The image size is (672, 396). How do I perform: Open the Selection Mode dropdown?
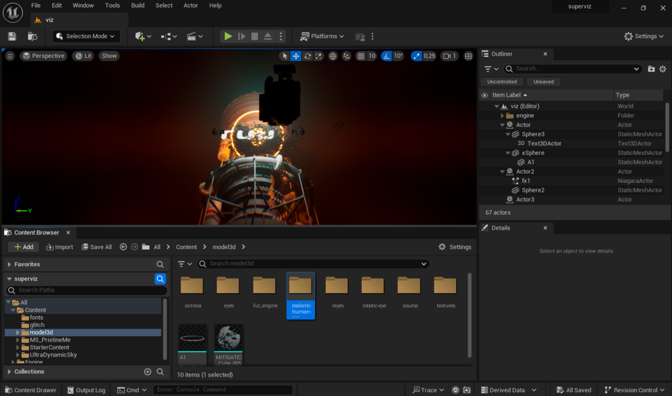[86, 36]
